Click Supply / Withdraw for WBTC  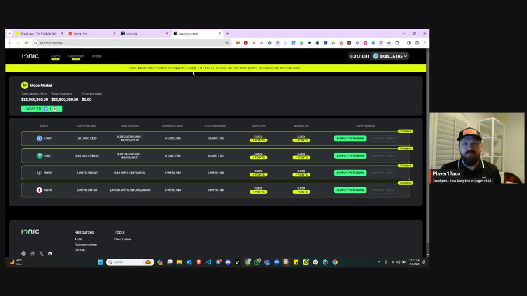pos(350,173)
